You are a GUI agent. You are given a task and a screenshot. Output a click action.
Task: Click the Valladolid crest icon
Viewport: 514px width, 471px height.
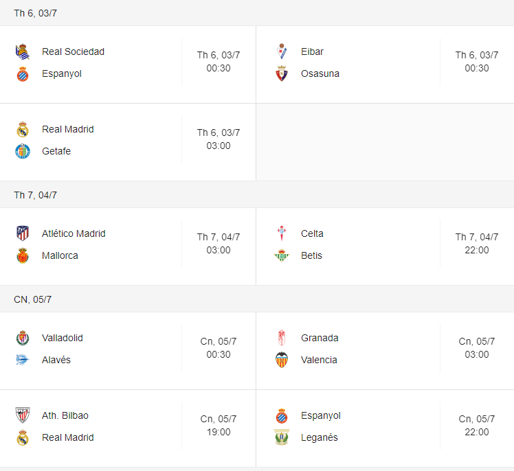tap(23, 338)
